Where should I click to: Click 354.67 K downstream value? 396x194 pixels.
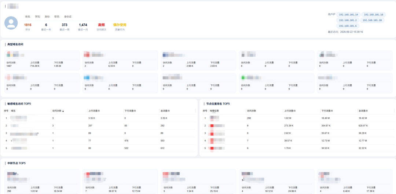coord(326,125)
